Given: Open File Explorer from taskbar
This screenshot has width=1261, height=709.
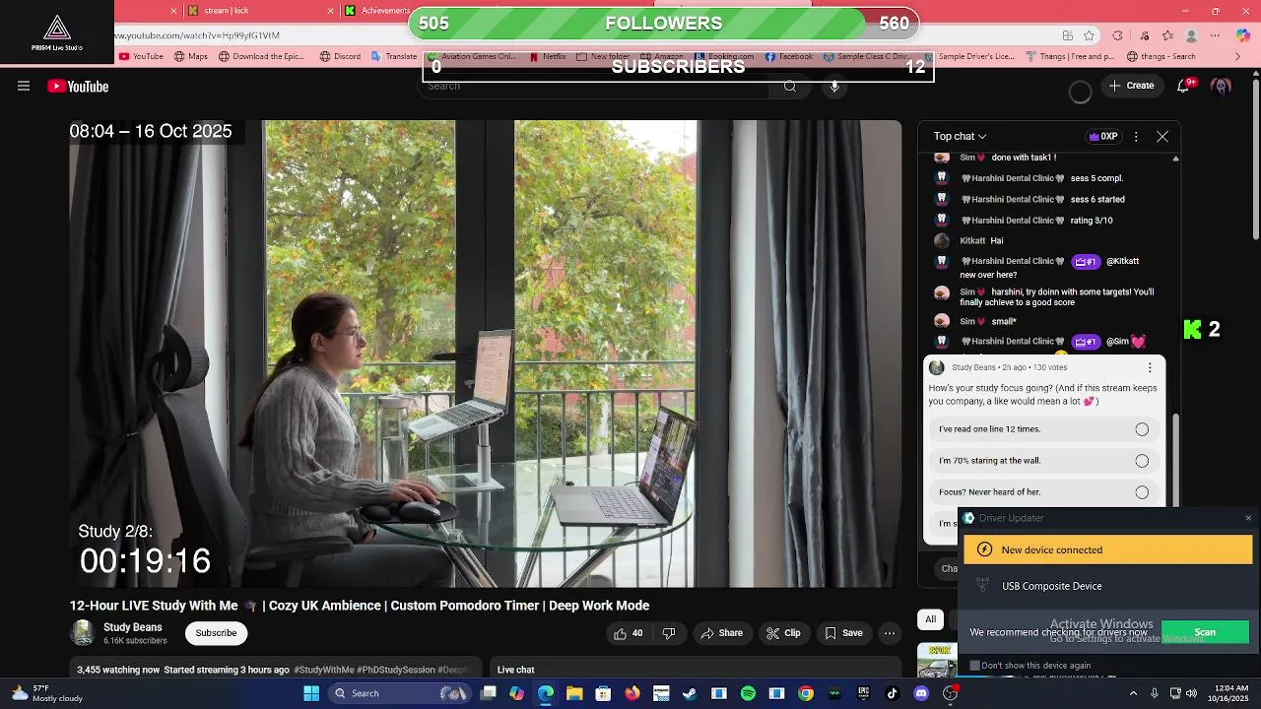Looking at the screenshot, I should pyautogui.click(x=574, y=693).
